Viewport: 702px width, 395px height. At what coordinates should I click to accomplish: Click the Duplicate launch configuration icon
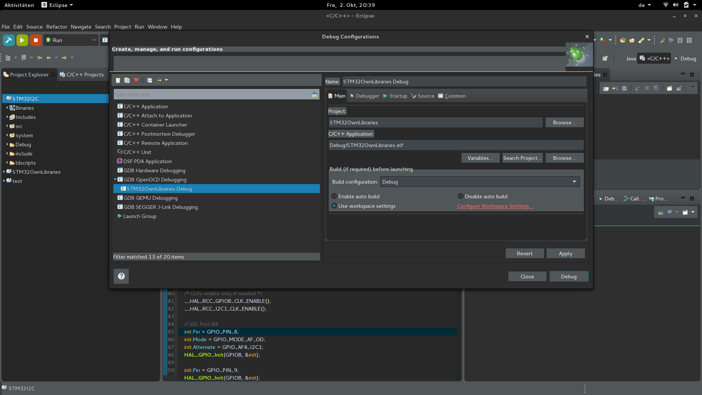(127, 80)
